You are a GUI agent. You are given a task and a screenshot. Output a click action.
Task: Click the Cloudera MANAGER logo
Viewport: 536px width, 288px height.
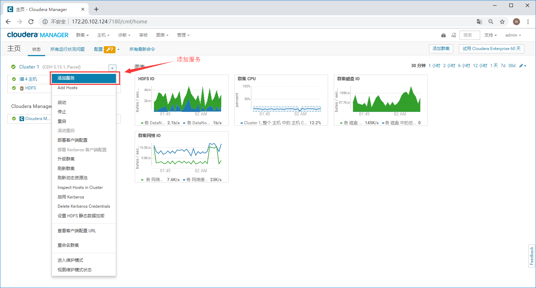point(38,35)
